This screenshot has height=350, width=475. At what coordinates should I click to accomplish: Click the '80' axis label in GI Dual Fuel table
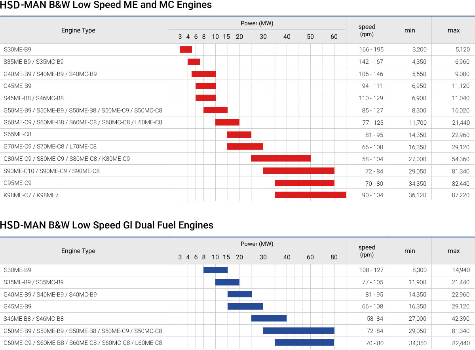[334, 257]
